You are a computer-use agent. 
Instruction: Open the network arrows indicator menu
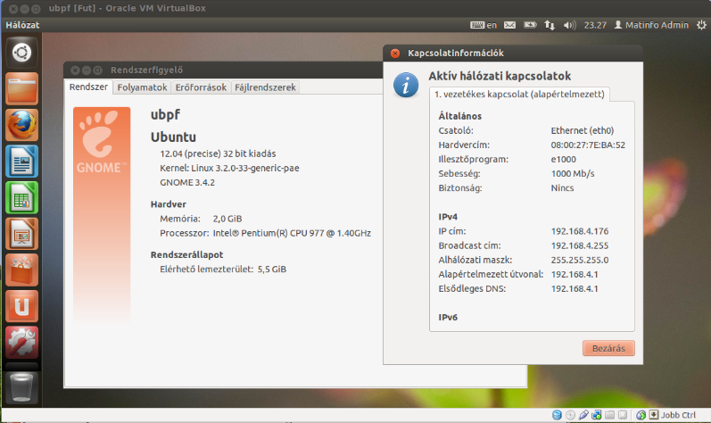[550, 25]
